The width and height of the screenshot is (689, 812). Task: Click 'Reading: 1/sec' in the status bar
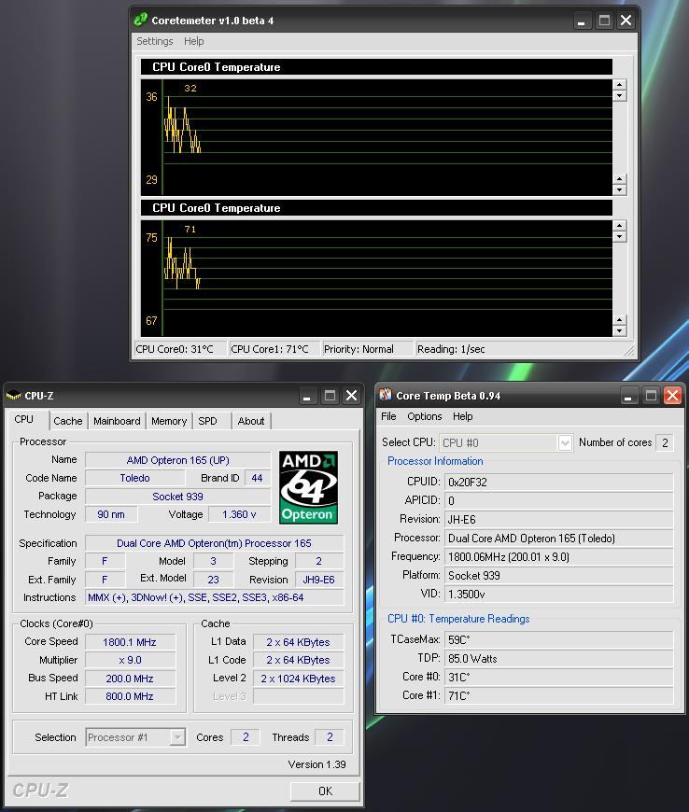518,349
